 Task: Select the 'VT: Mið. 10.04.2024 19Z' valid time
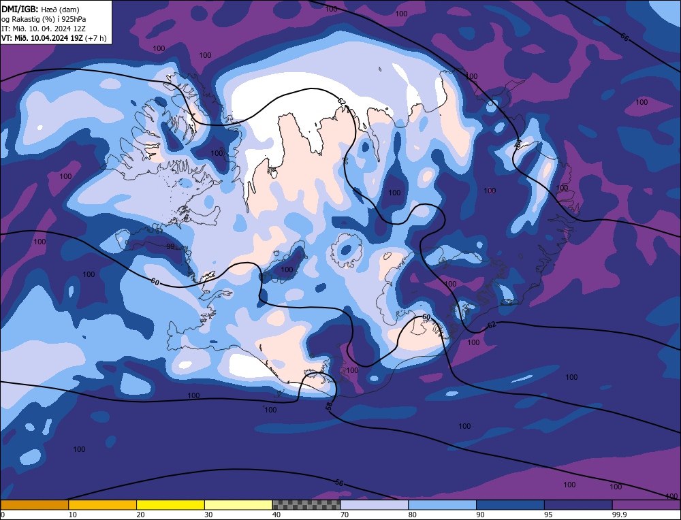(42, 37)
